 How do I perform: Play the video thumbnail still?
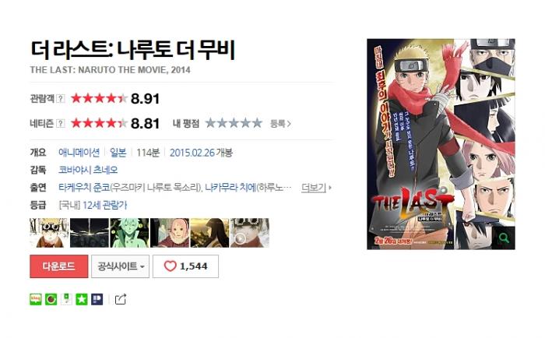[250, 233]
